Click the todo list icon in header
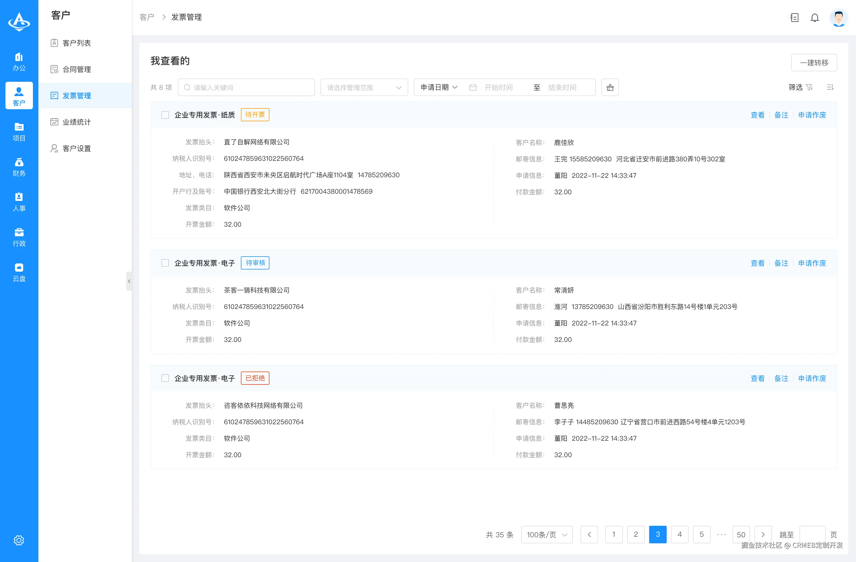 [x=795, y=17]
